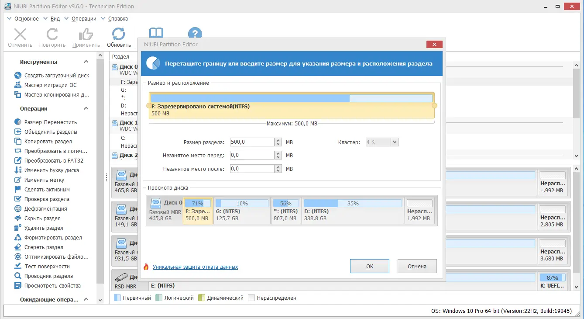This screenshot has width=584, height=319.
Task: Select the K: UEFI partition block
Action: (553, 281)
